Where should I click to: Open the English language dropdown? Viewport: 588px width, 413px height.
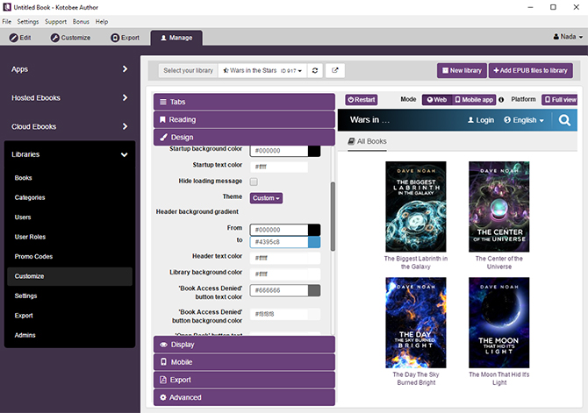[x=524, y=120]
